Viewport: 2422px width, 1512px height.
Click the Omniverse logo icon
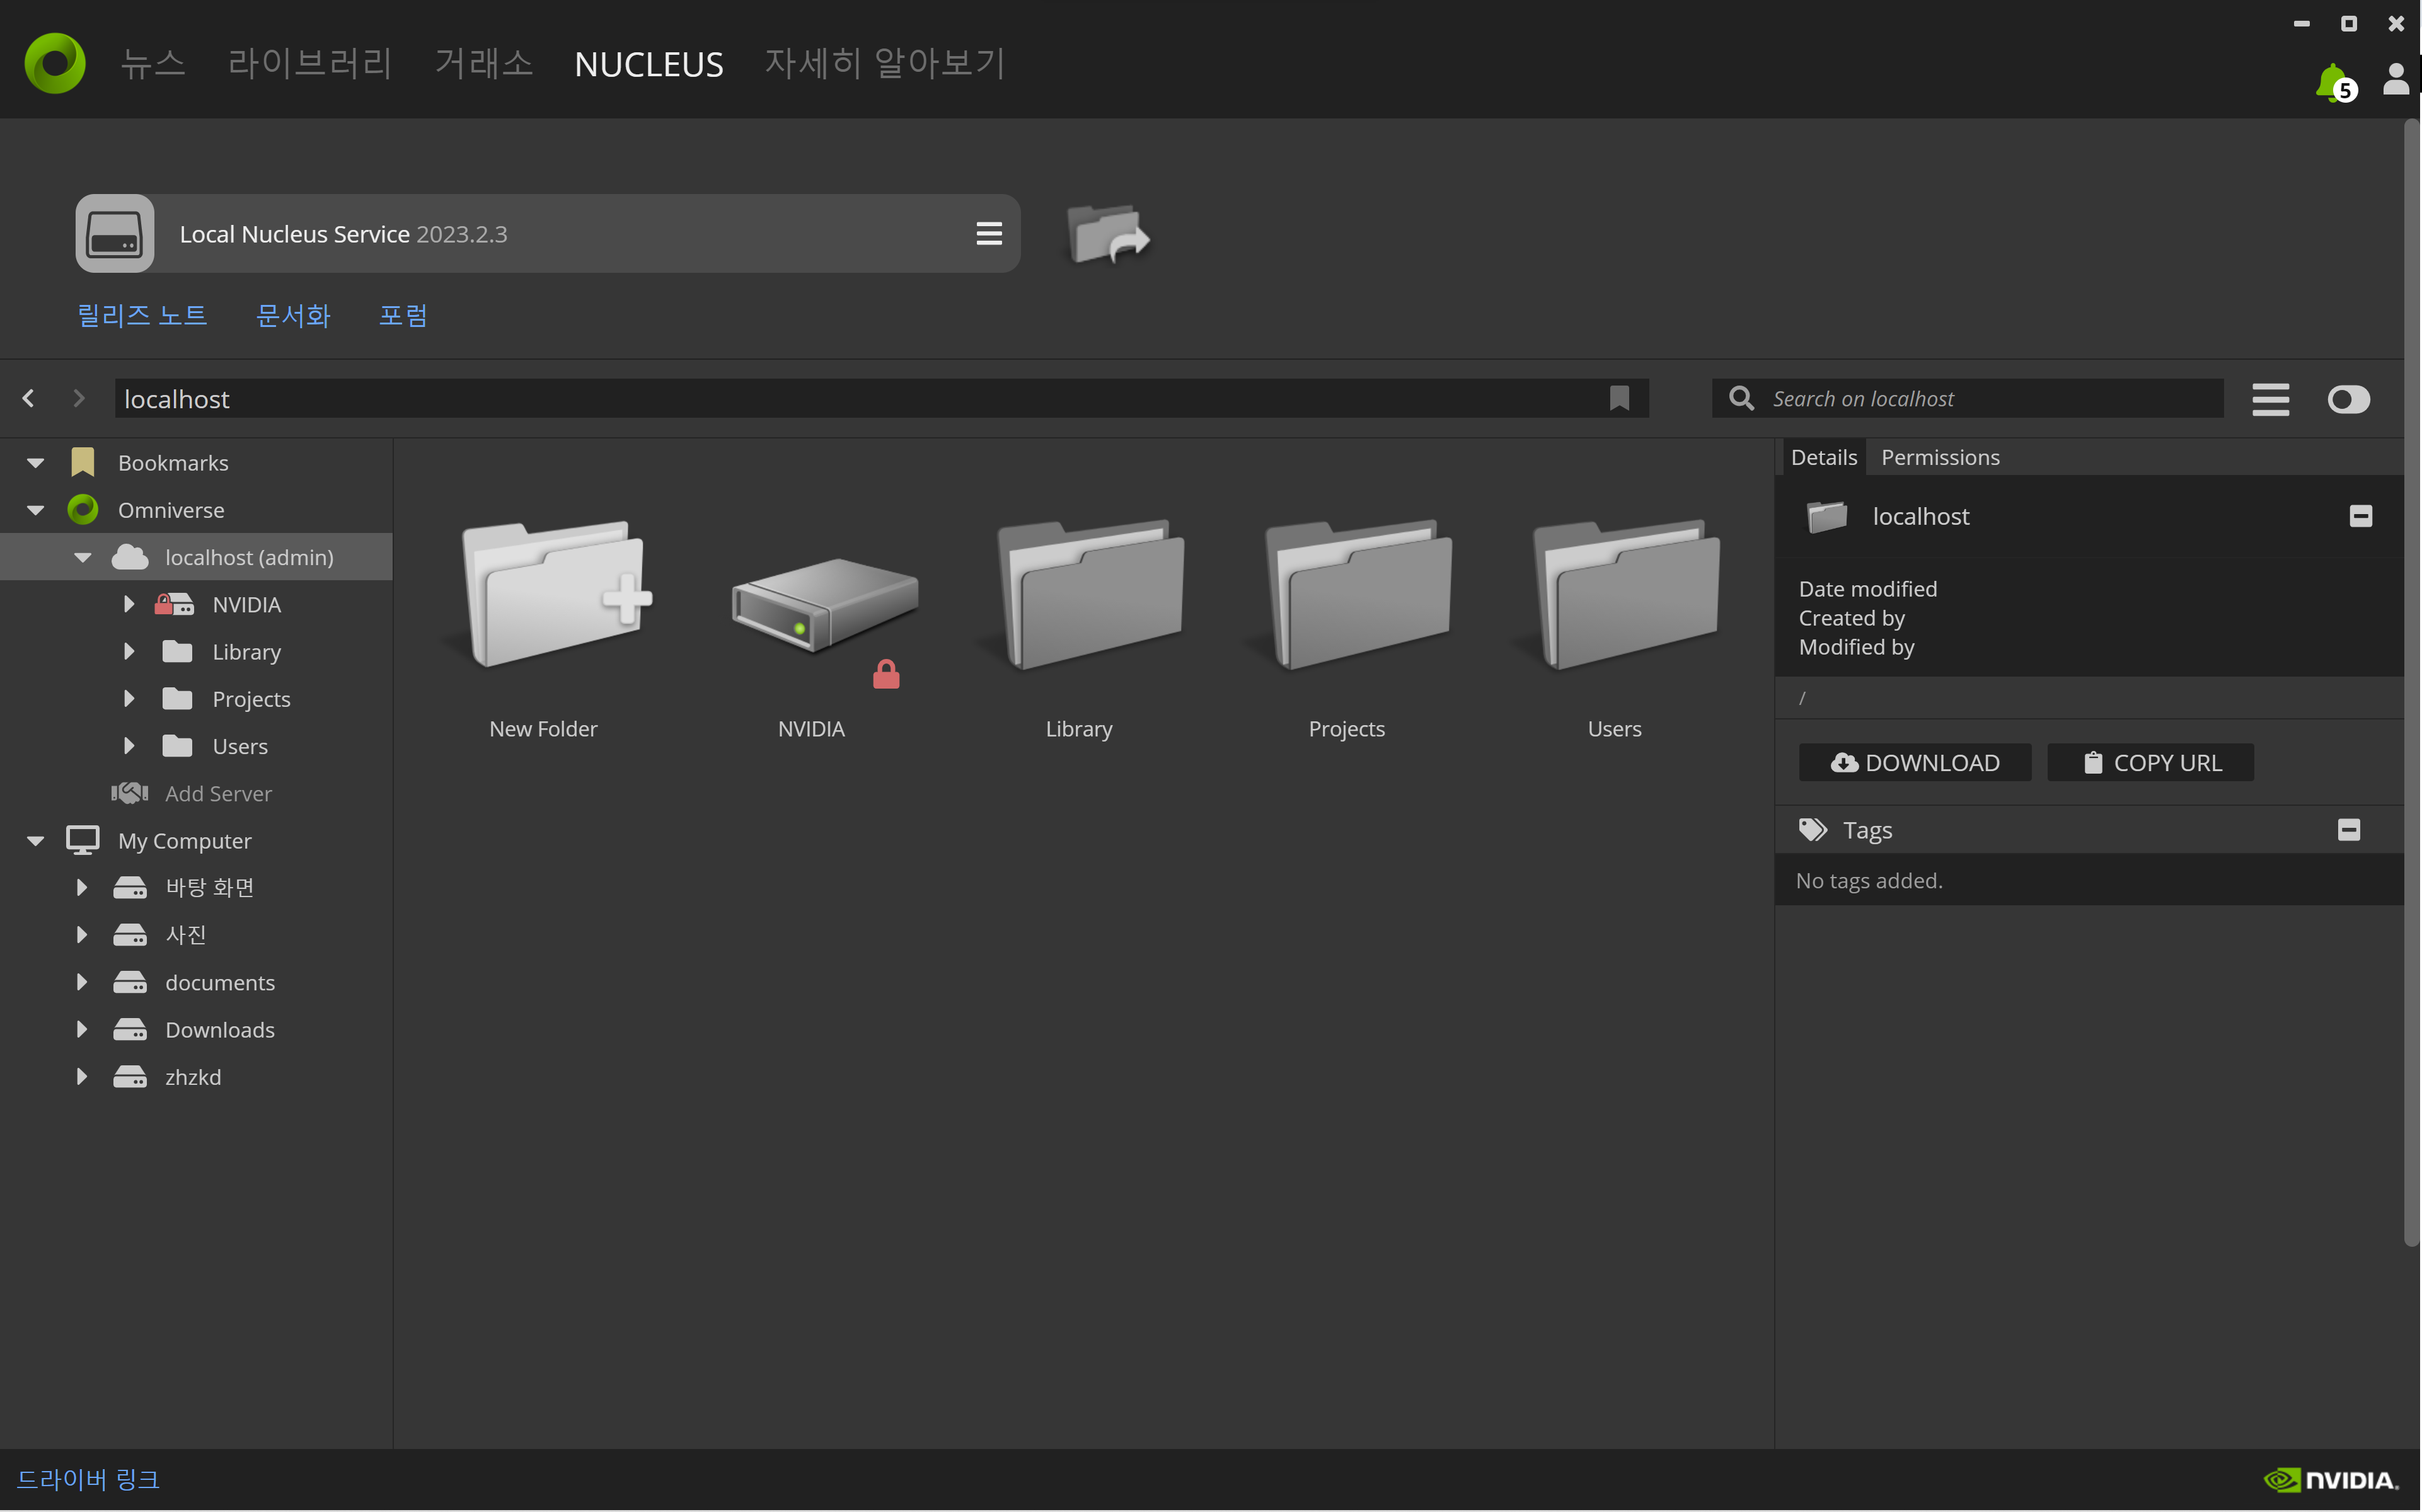click(x=55, y=63)
